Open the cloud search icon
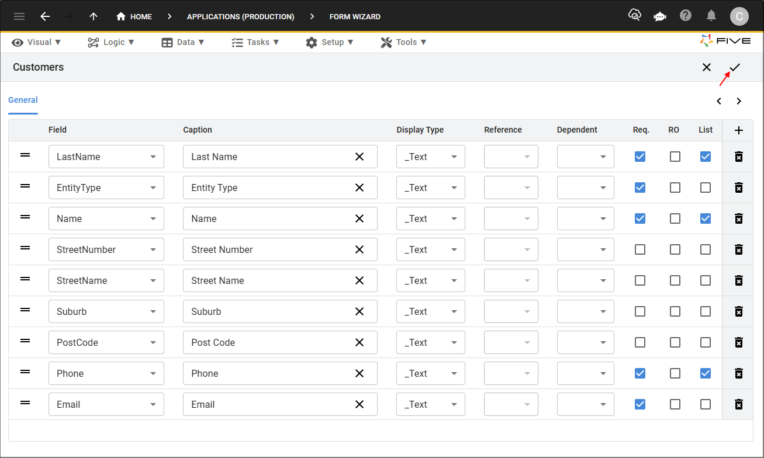 click(x=634, y=16)
